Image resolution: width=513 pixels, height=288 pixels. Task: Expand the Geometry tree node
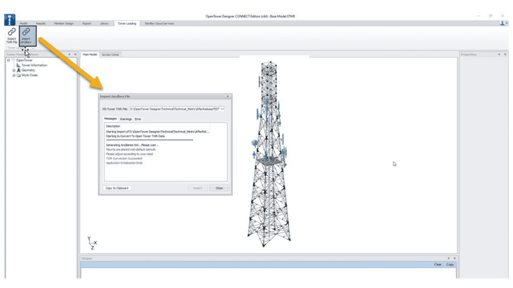[14, 70]
